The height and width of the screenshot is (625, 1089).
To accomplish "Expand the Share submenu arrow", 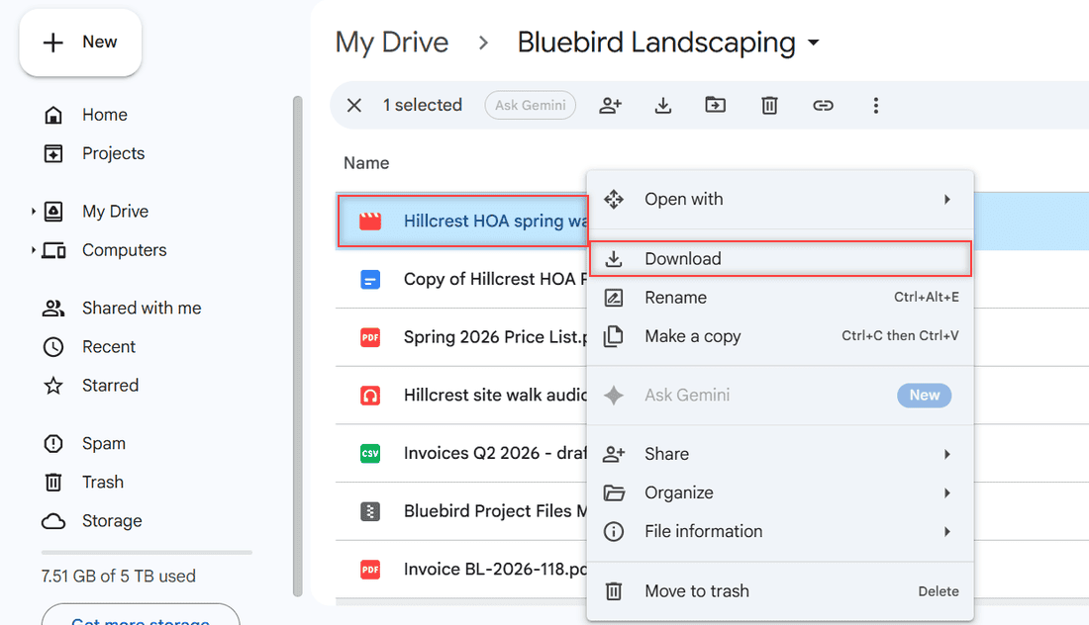I will (x=946, y=454).
